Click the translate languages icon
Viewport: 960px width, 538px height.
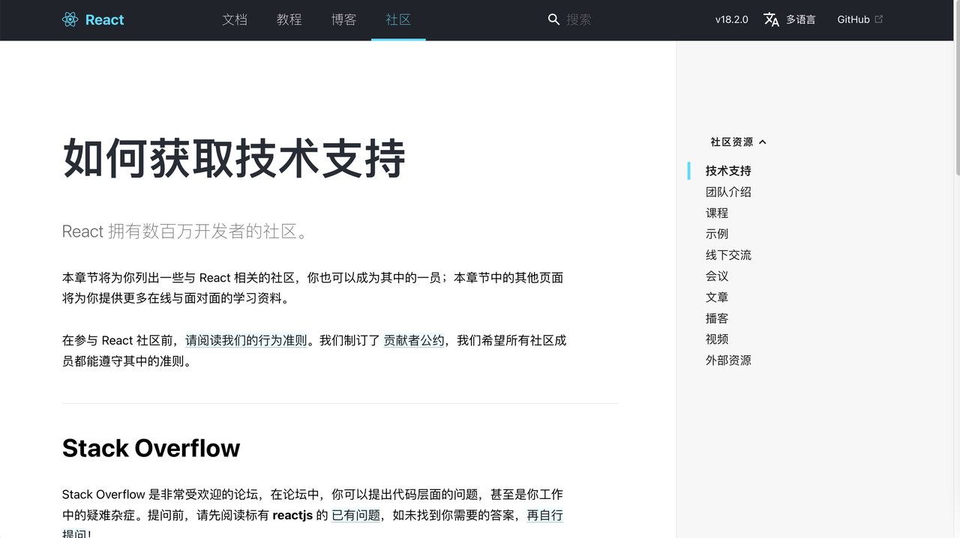point(771,19)
